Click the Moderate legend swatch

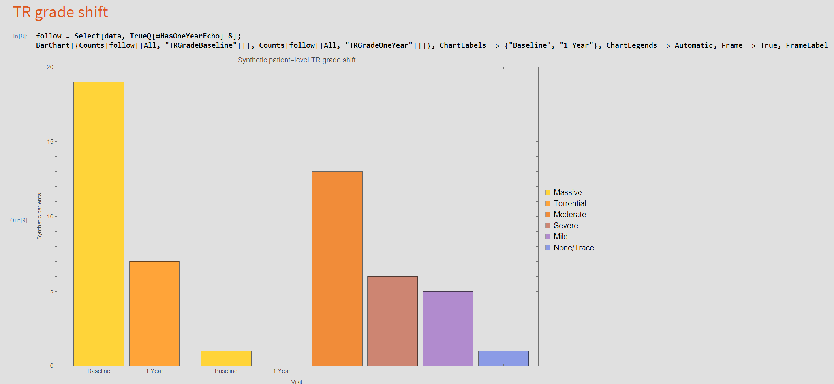(548, 215)
